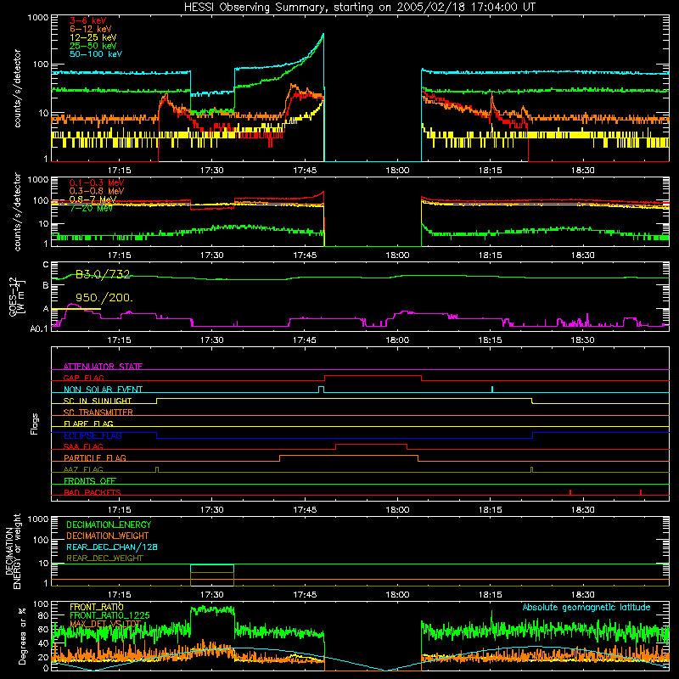
Task: Click the 18:00 tick on top panel
Action: [x=397, y=171]
